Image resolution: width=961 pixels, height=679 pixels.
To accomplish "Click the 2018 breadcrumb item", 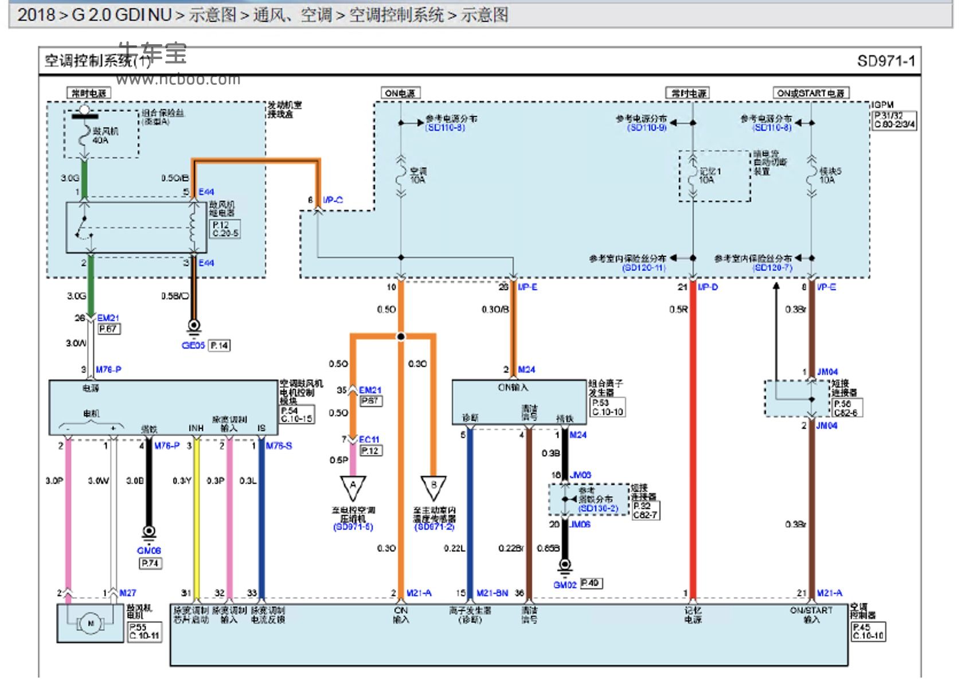I will click(x=36, y=14).
